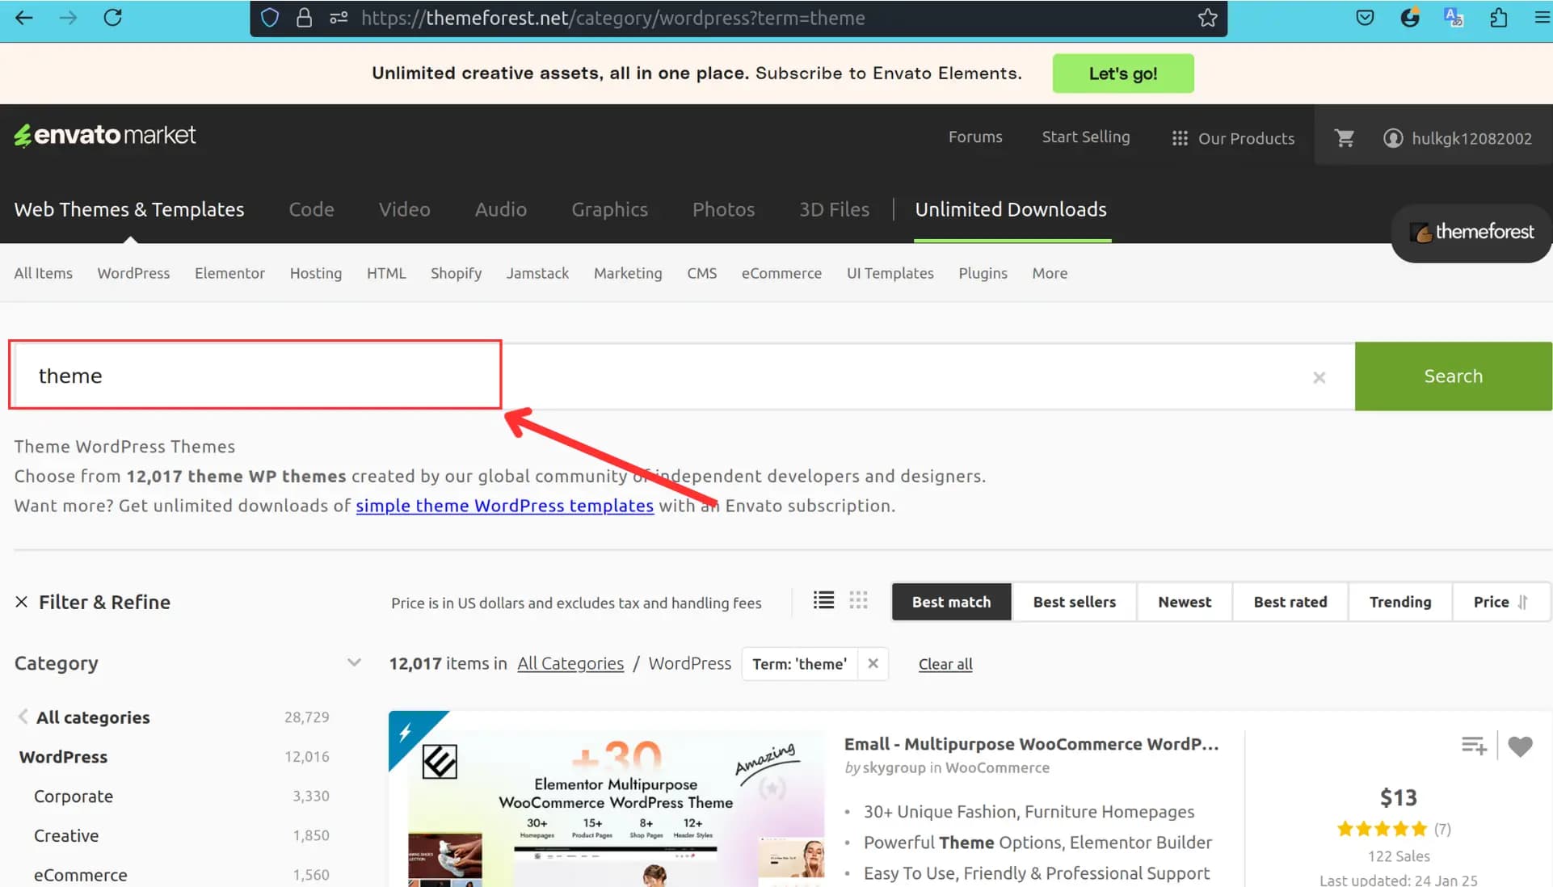
Task: Click the browser back arrow
Action: pyautogui.click(x=24, y=18)
